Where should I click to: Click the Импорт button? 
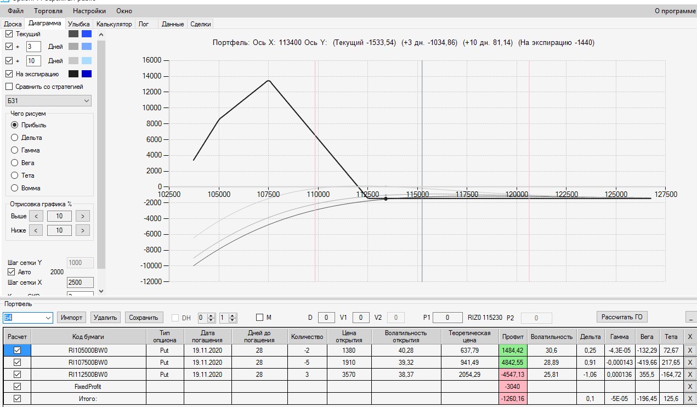click(72, 318)
